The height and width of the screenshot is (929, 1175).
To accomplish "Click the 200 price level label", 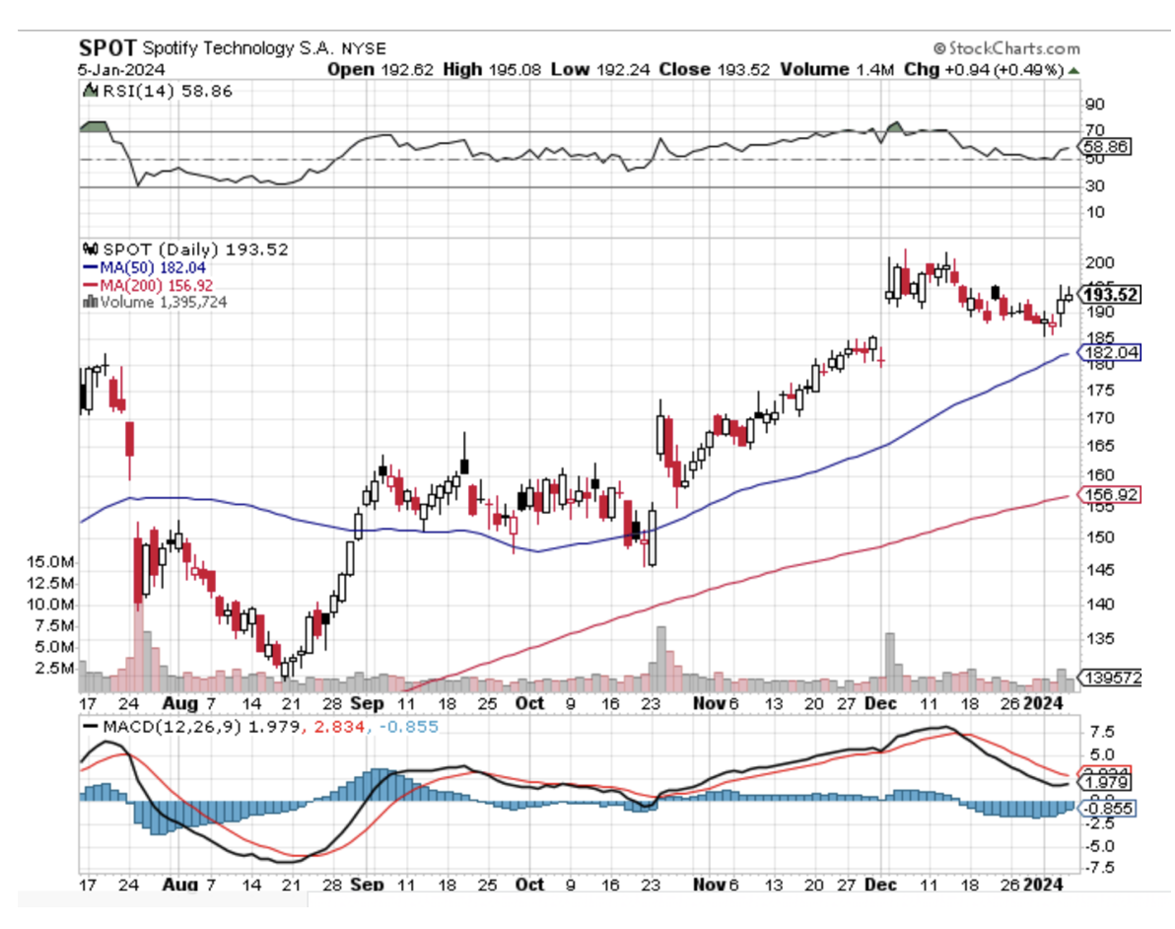I will pos(1100,262).
